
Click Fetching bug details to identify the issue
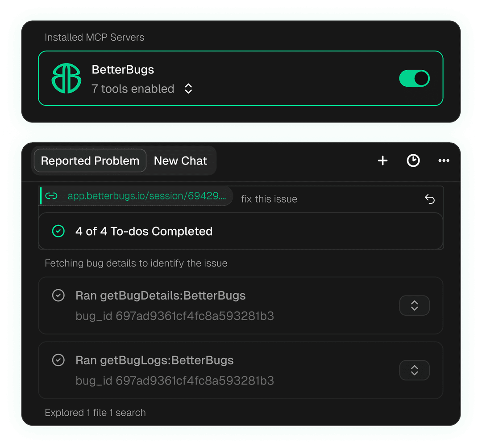136,263
